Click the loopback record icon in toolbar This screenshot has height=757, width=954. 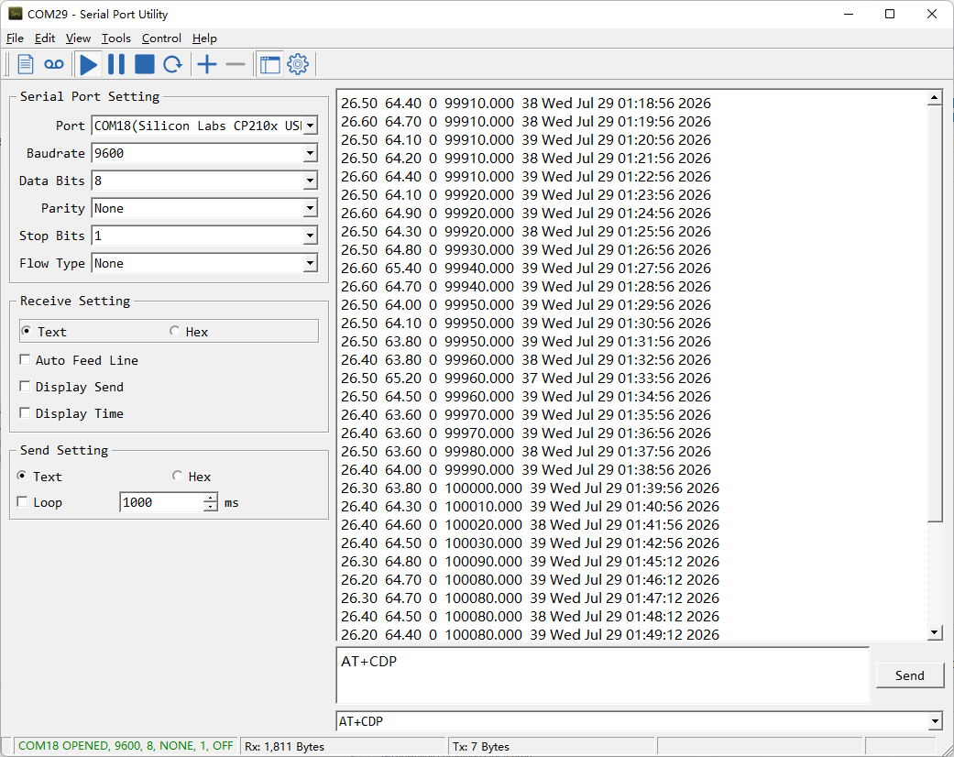pos(53,64)
